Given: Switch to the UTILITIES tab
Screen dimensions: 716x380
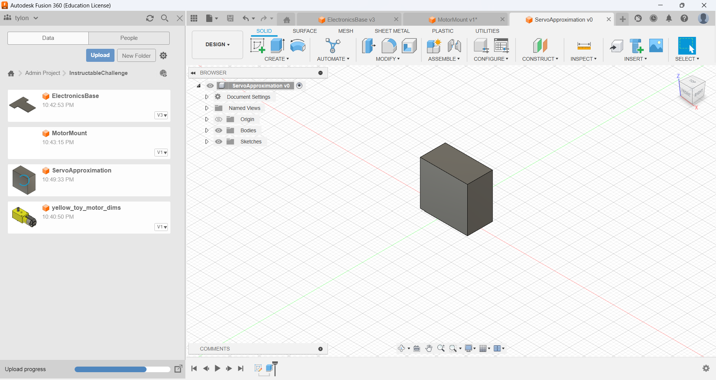Looking at the screenshot, I should [x=487, y=31].
